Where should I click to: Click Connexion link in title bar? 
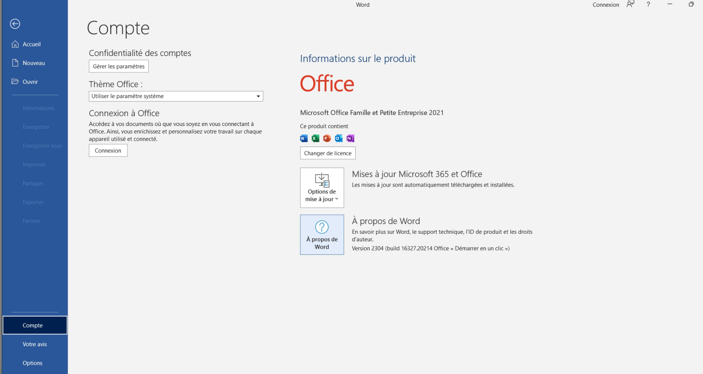click(x=606, y=5)
